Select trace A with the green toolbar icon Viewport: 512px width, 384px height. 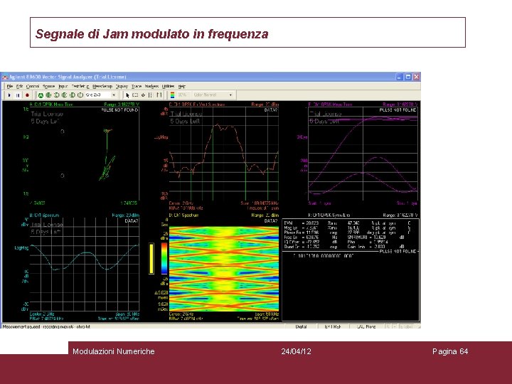click(41, 95)
